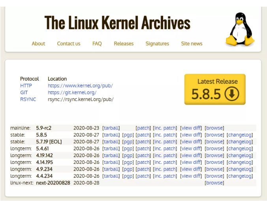Download longterm 4.14.195 tarball
Viewport: 267px width, 201px height.
111,162
